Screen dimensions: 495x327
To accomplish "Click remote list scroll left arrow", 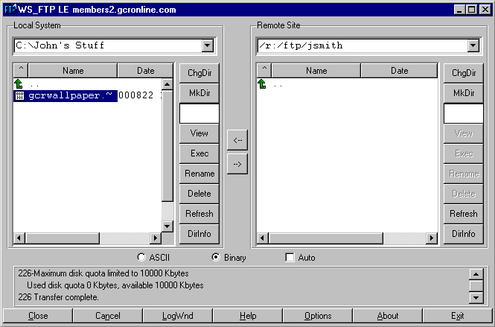I will 262,238.
